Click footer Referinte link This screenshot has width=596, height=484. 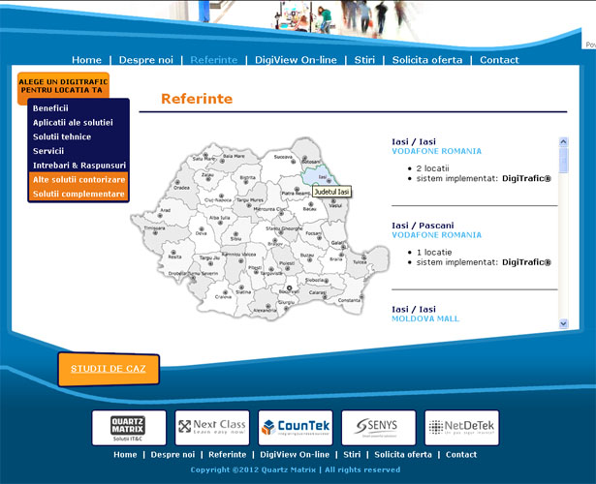228,454
